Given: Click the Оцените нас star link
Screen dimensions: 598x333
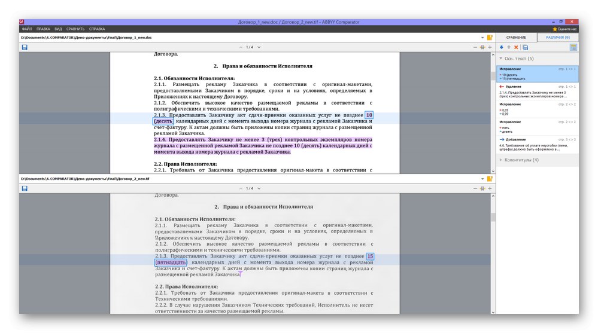Looking at the screenshot, I should point(564,29).
